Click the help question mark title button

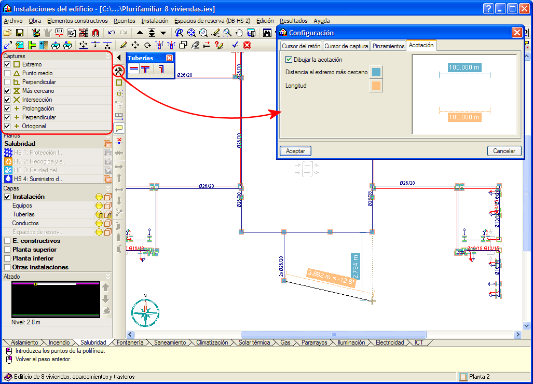click(x=488, y=8)
